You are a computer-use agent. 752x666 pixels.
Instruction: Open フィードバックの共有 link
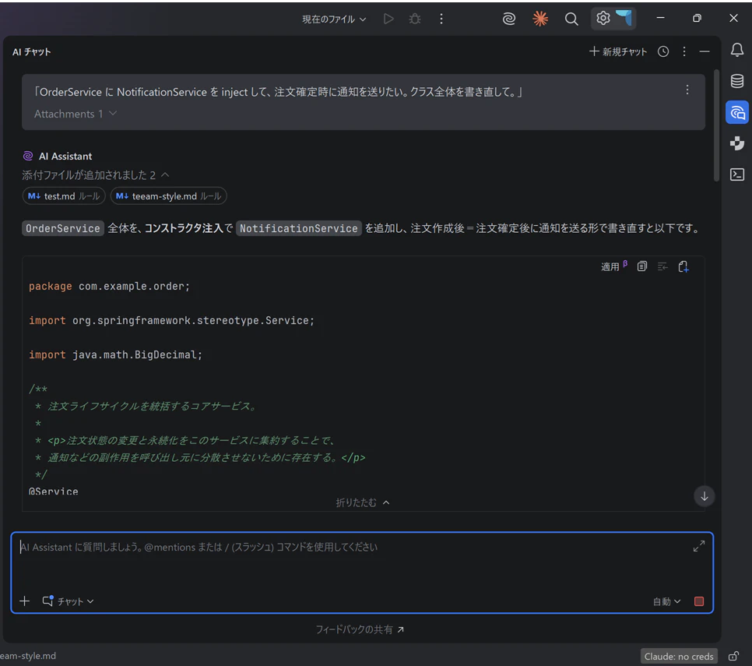point(360,629)
